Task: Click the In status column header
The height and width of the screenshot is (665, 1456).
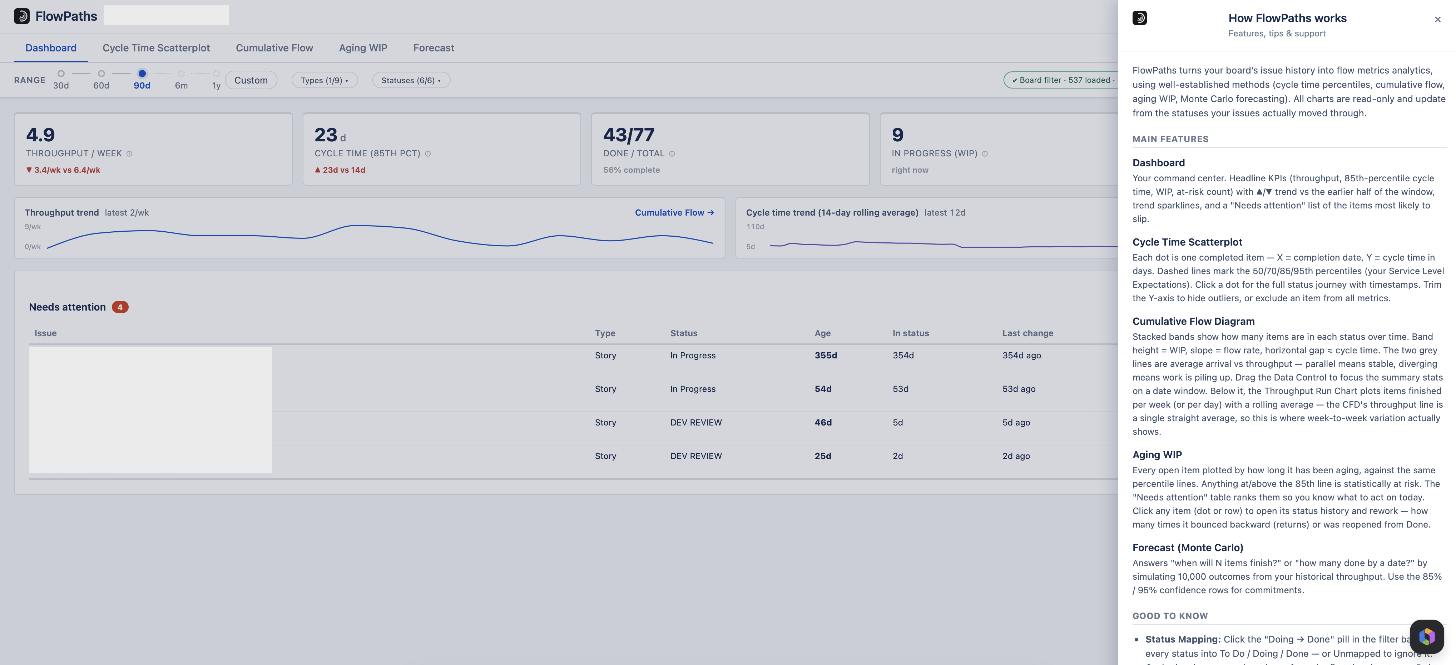Action: 911,333
